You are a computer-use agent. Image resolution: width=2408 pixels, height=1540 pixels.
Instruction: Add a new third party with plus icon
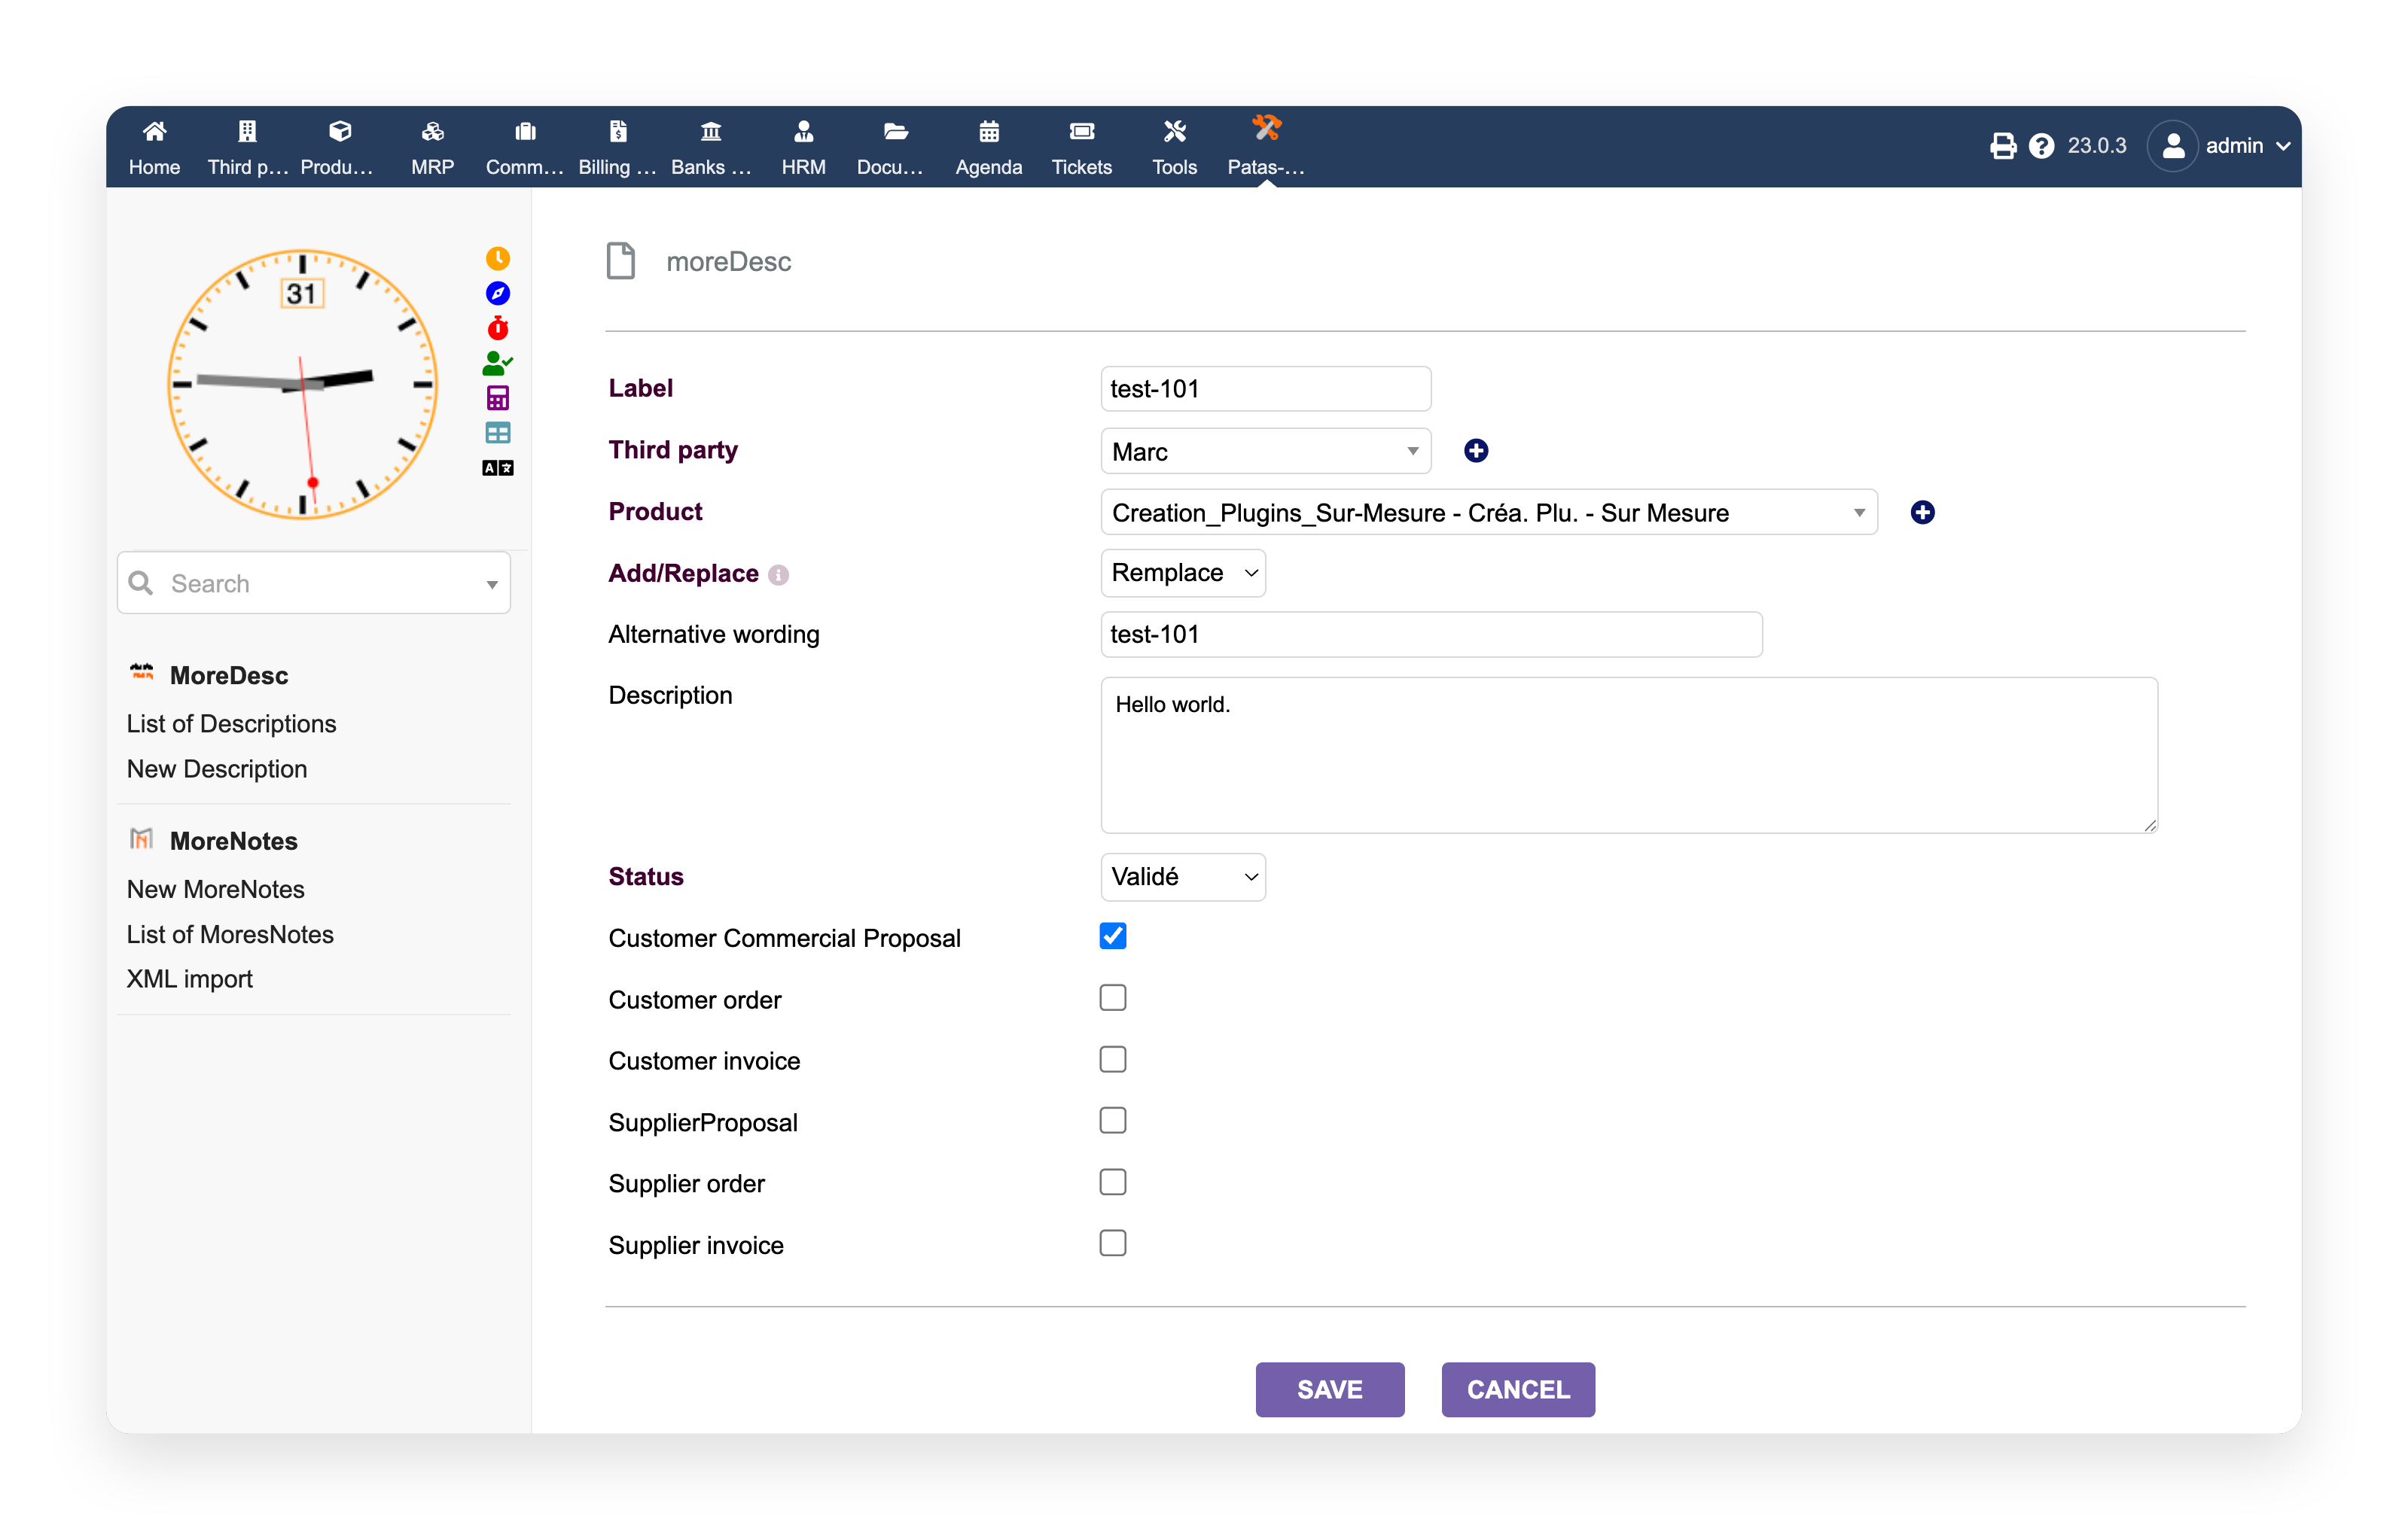(1476, 451)
